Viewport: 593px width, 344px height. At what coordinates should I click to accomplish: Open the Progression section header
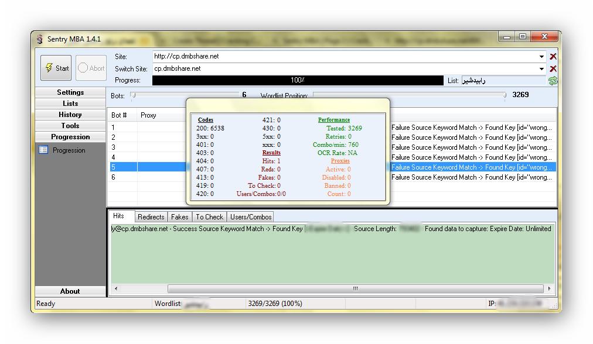coord(70,137)
